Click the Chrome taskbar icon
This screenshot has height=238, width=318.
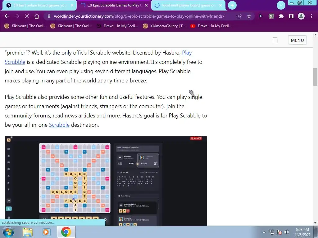click(x=66, y=232)
